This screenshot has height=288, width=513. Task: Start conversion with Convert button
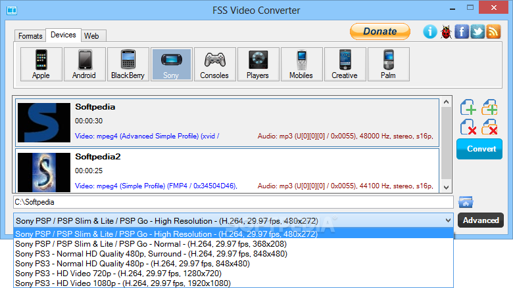pos(479,149)
